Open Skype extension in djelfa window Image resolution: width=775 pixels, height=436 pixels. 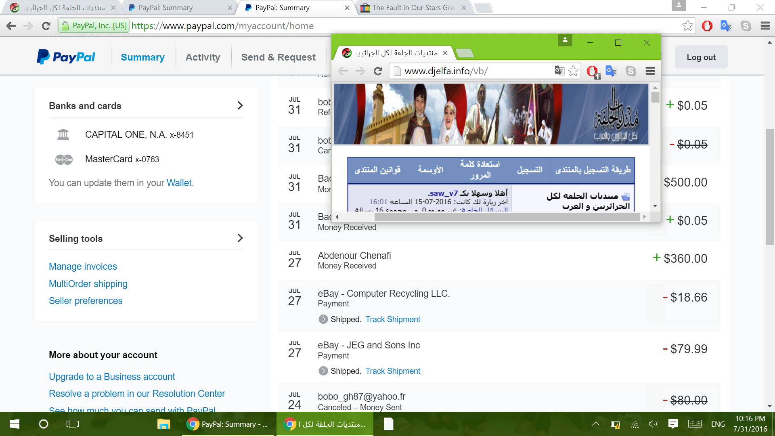630,71
